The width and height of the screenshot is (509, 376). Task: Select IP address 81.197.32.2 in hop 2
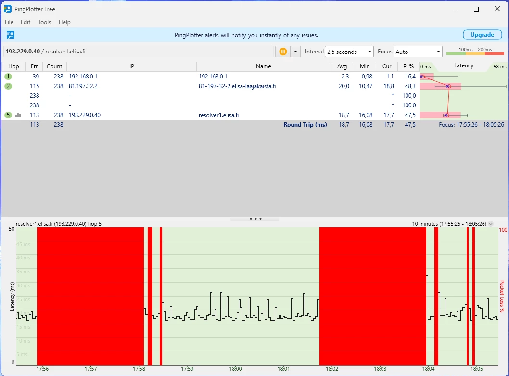click(x=83, y=86)
